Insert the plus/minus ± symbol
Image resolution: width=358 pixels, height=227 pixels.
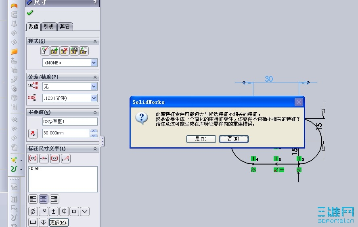click(x=54, y=212)
